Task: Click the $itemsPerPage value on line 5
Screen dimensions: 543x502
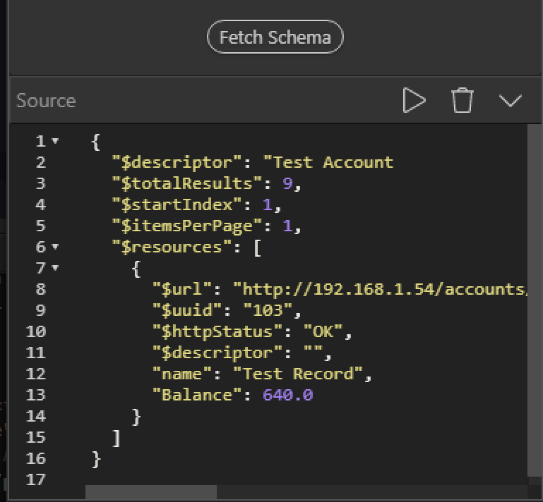Action: point(287,226)
